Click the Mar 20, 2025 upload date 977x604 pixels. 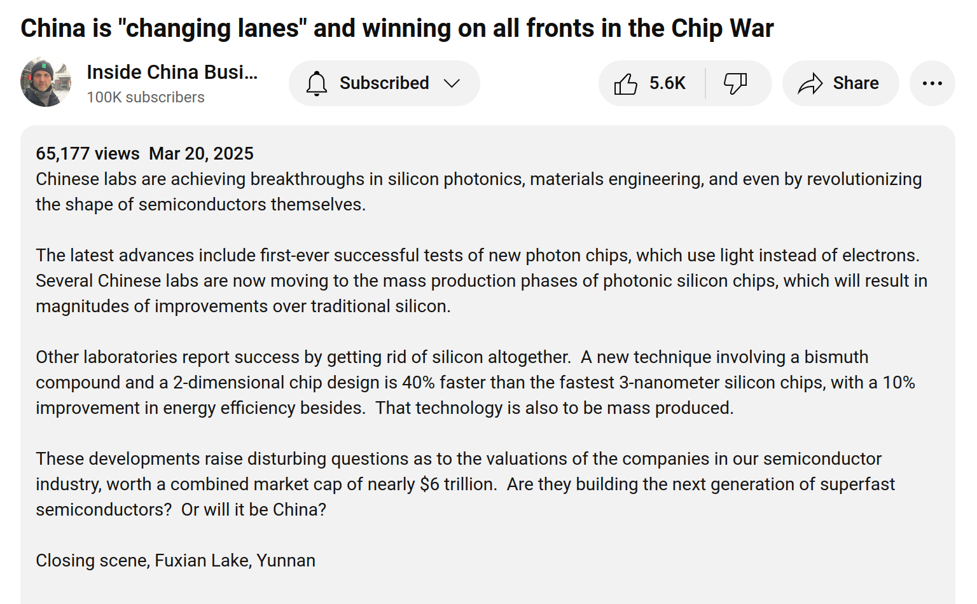click(201, 154)
